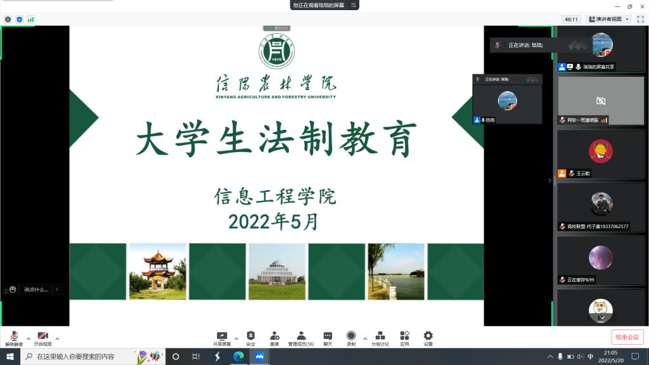Open 分组讨论 breakout rooms

pos(380,338)
